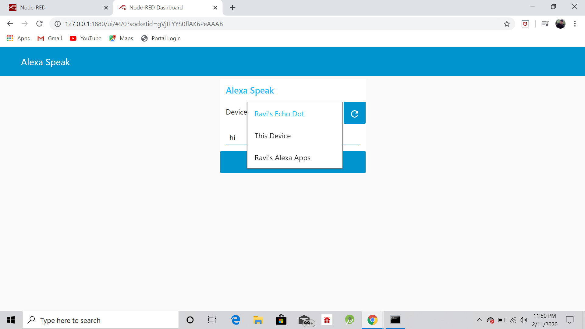Reload the Node-RED Dashboard page
Viewport: 585px width, 329px height.
pos(39,23)
